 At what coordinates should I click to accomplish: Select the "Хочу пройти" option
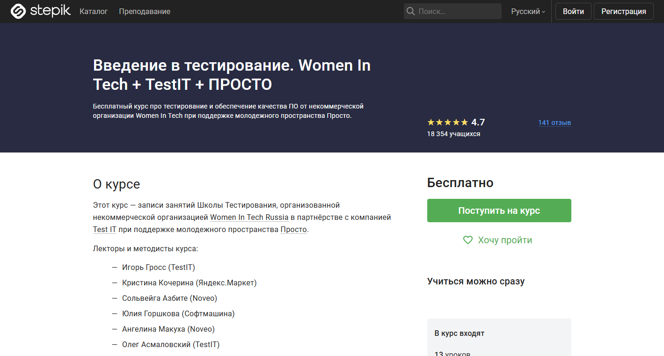pos(504,240)
